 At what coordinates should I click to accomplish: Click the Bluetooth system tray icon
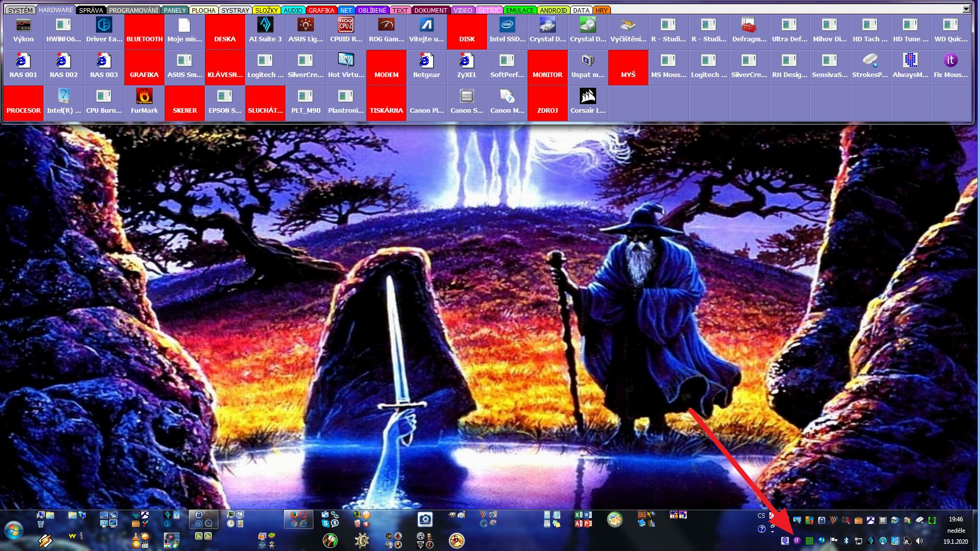[846, 541]
